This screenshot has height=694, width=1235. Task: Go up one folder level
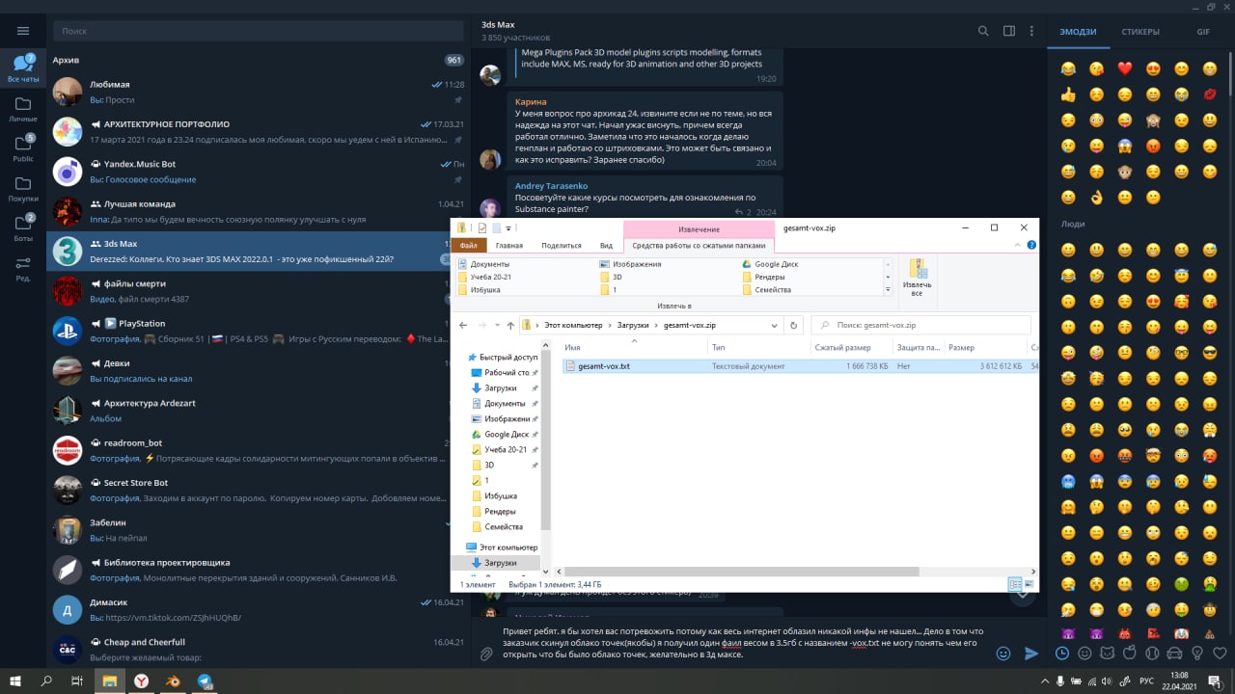510,325
